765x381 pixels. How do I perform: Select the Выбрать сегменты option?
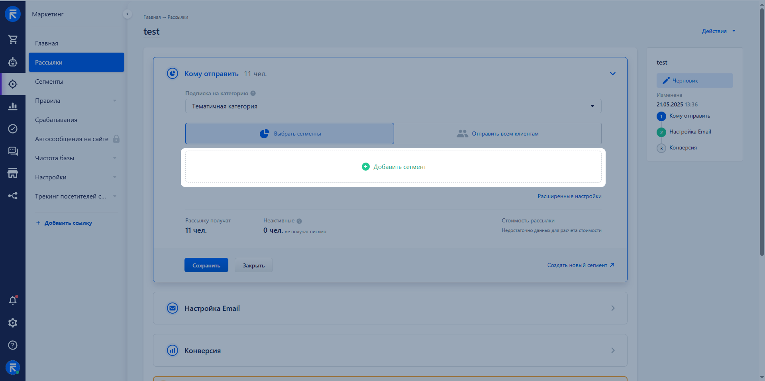pyautogui.click(x=290, y=134)
